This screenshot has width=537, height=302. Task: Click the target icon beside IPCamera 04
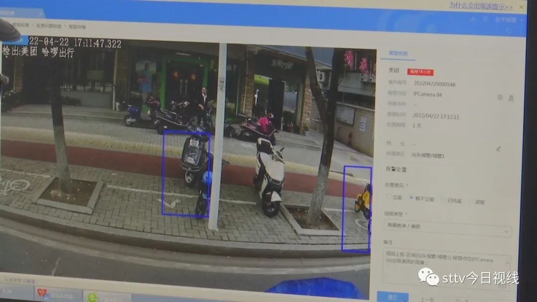point(500,97)
